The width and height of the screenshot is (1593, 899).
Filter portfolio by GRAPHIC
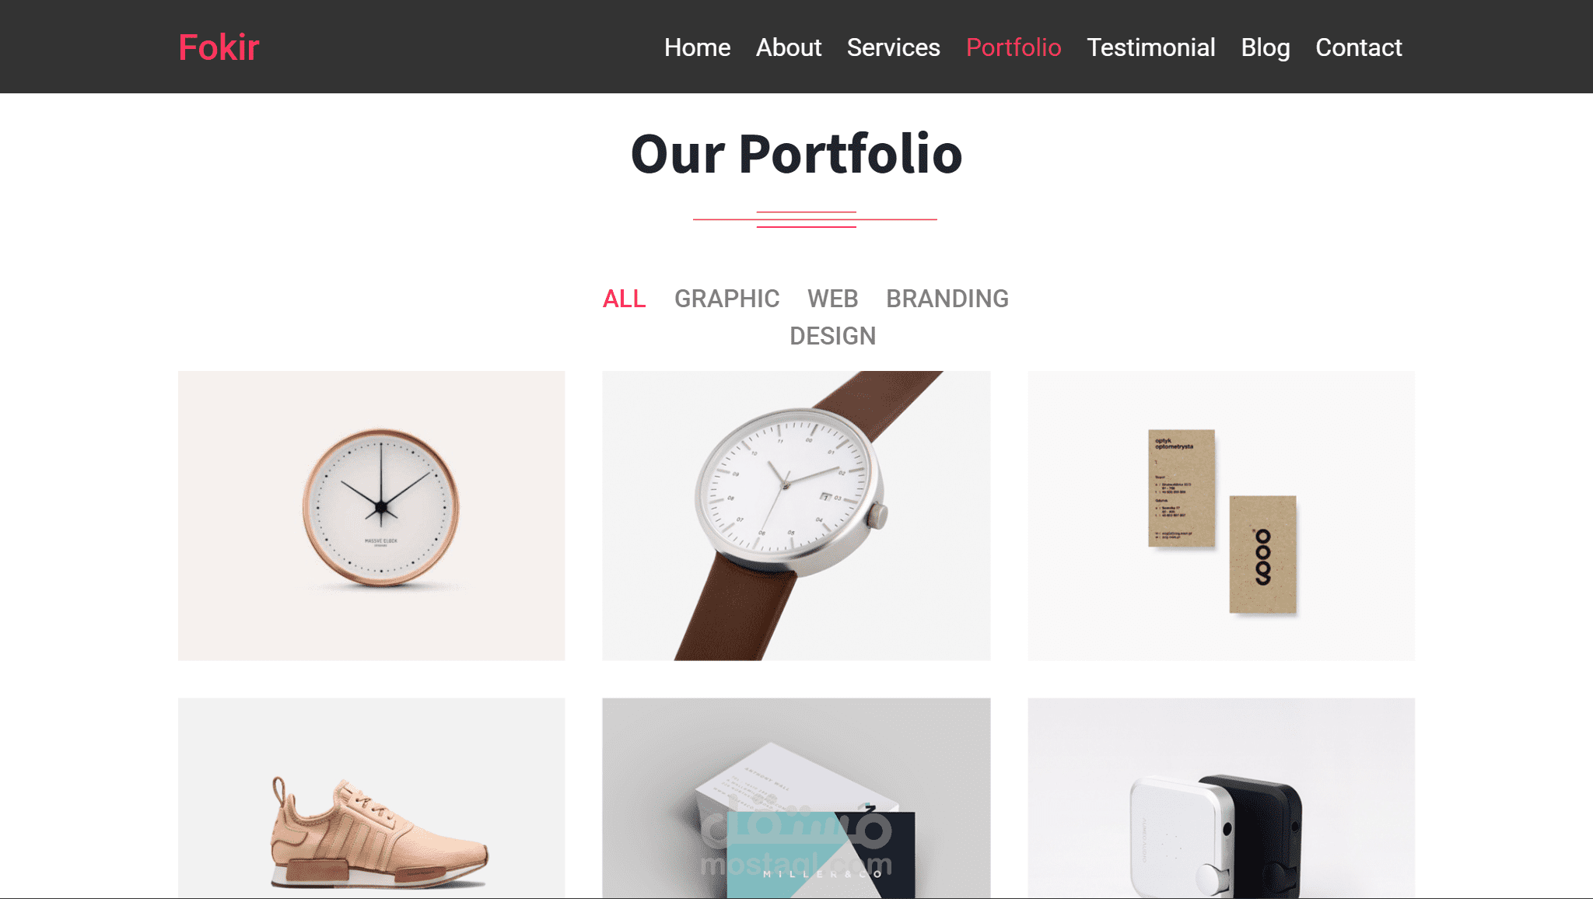tap(726, 299)
